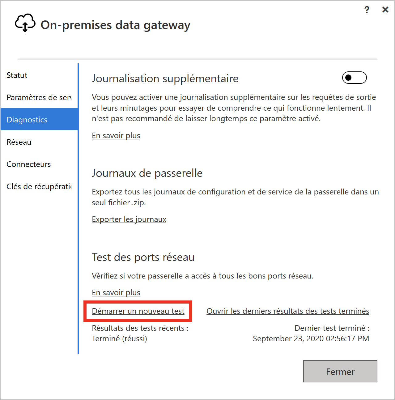Open Ouvrir les derniers résultats des tests terminés

(288, 311)
